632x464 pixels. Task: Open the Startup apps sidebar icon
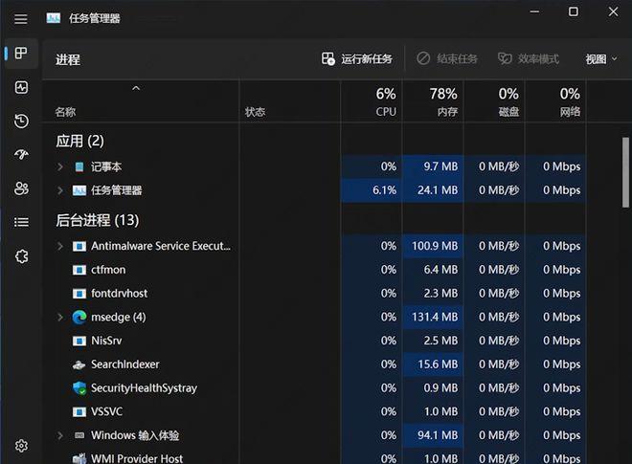point(21,155)
